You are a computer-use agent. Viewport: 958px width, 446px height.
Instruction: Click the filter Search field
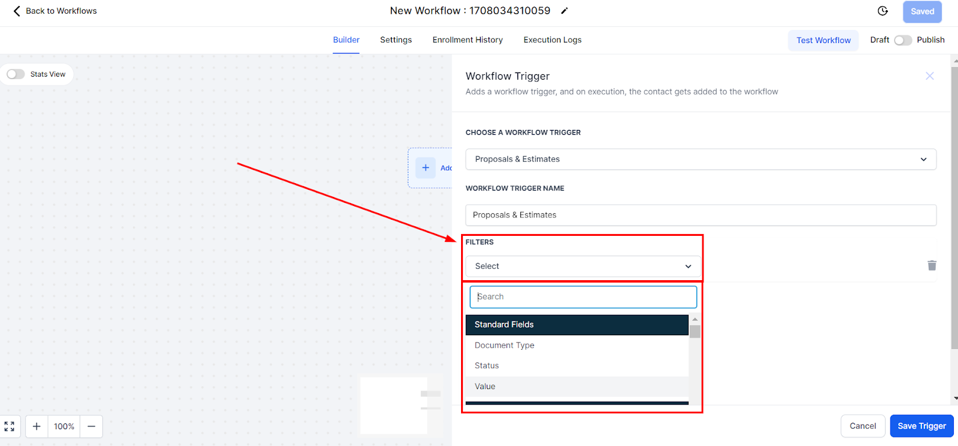pos(583,297)
